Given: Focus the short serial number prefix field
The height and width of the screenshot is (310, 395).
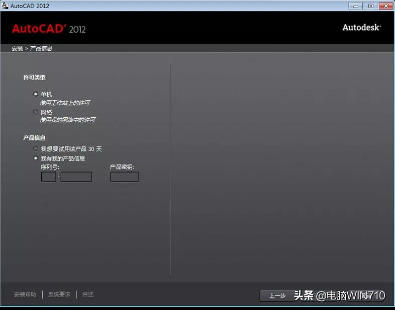Looking at the screenshot, I should pyautogui.click(x=49, y=177).
